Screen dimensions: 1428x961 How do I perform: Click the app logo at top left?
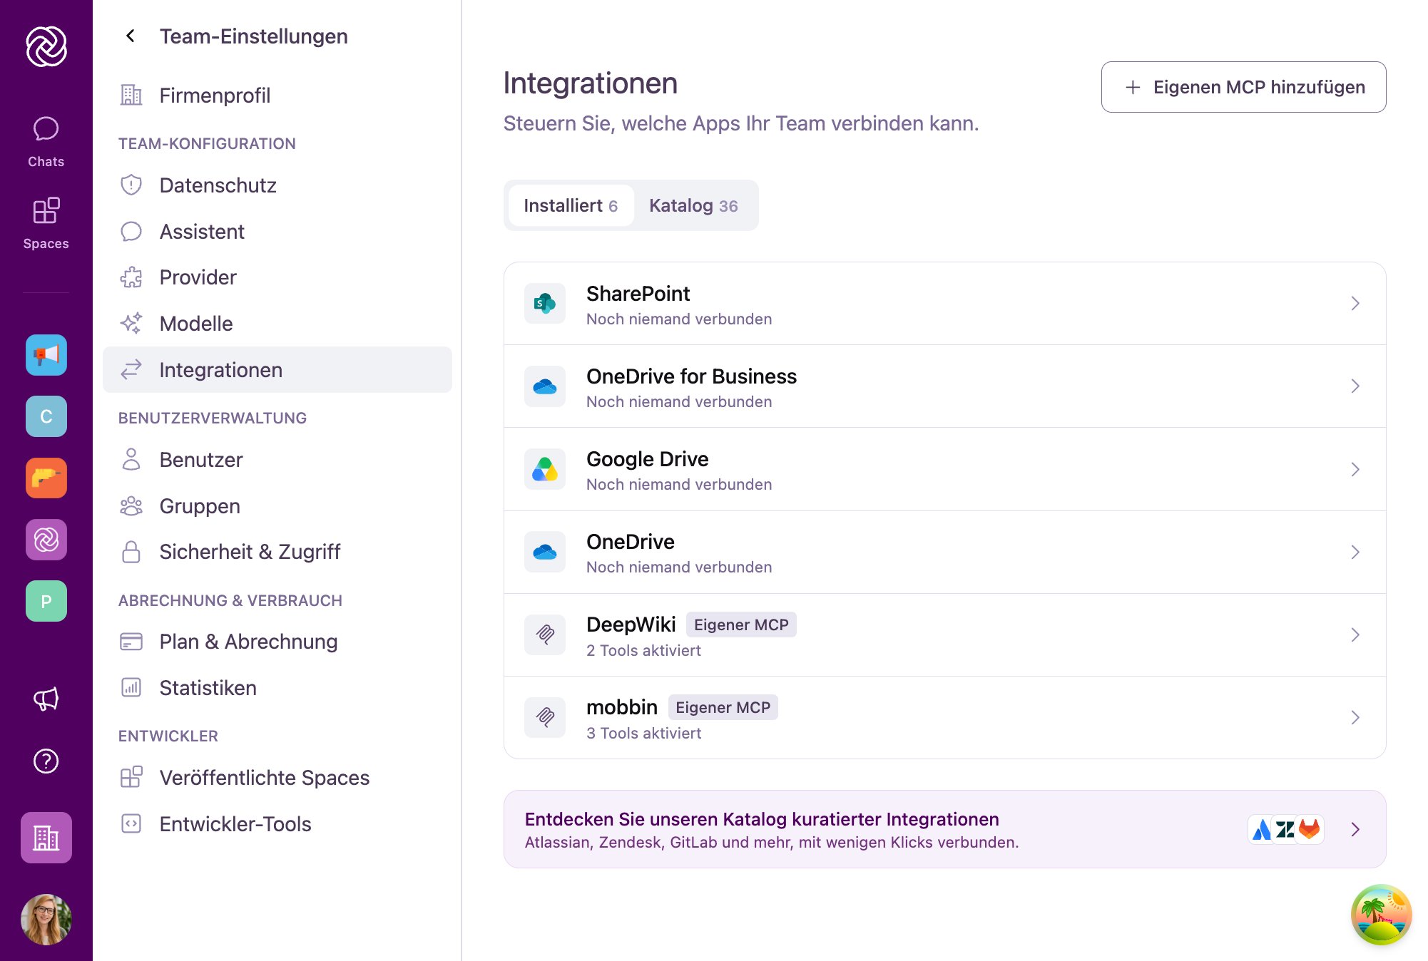(46, 46)
